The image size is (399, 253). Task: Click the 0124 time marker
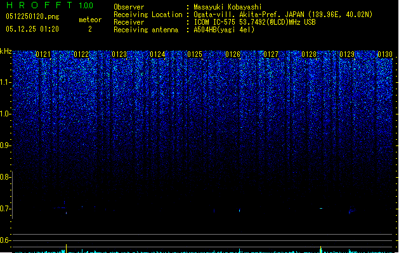pos(157,54)
